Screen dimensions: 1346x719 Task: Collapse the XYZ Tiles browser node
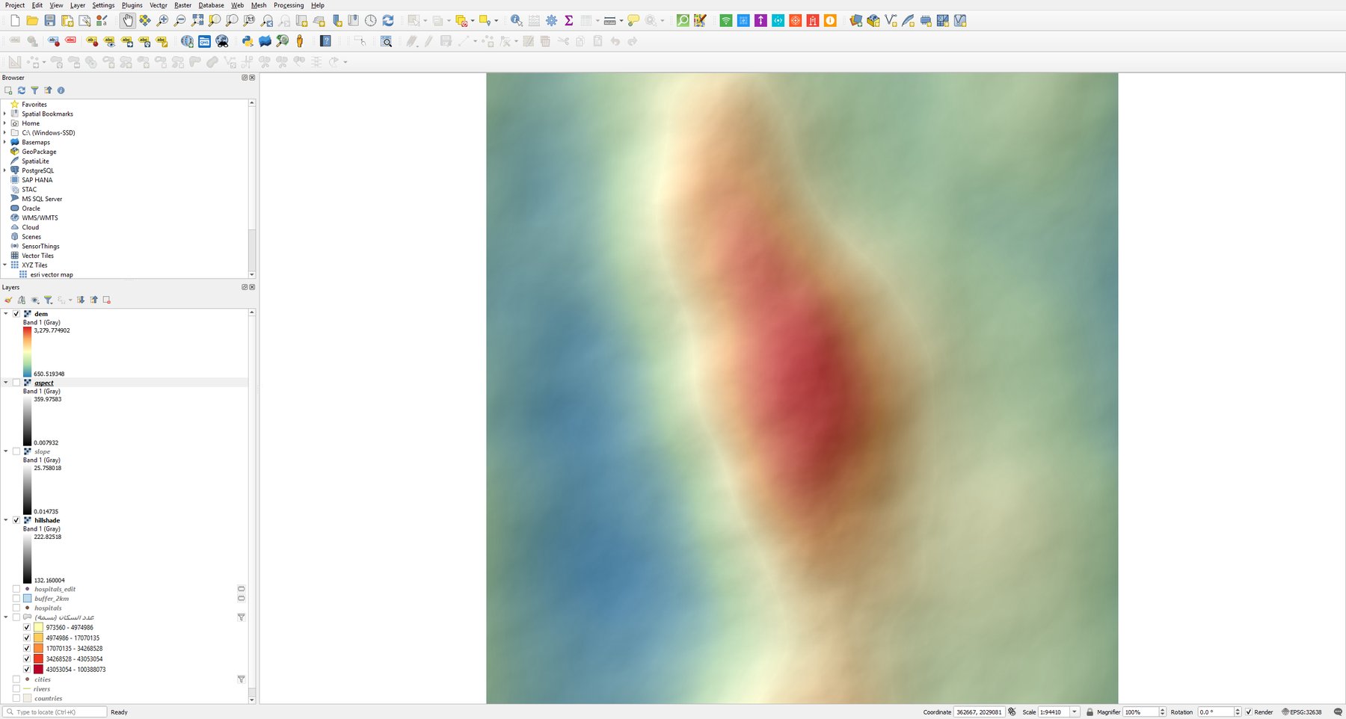click(5, 265)
